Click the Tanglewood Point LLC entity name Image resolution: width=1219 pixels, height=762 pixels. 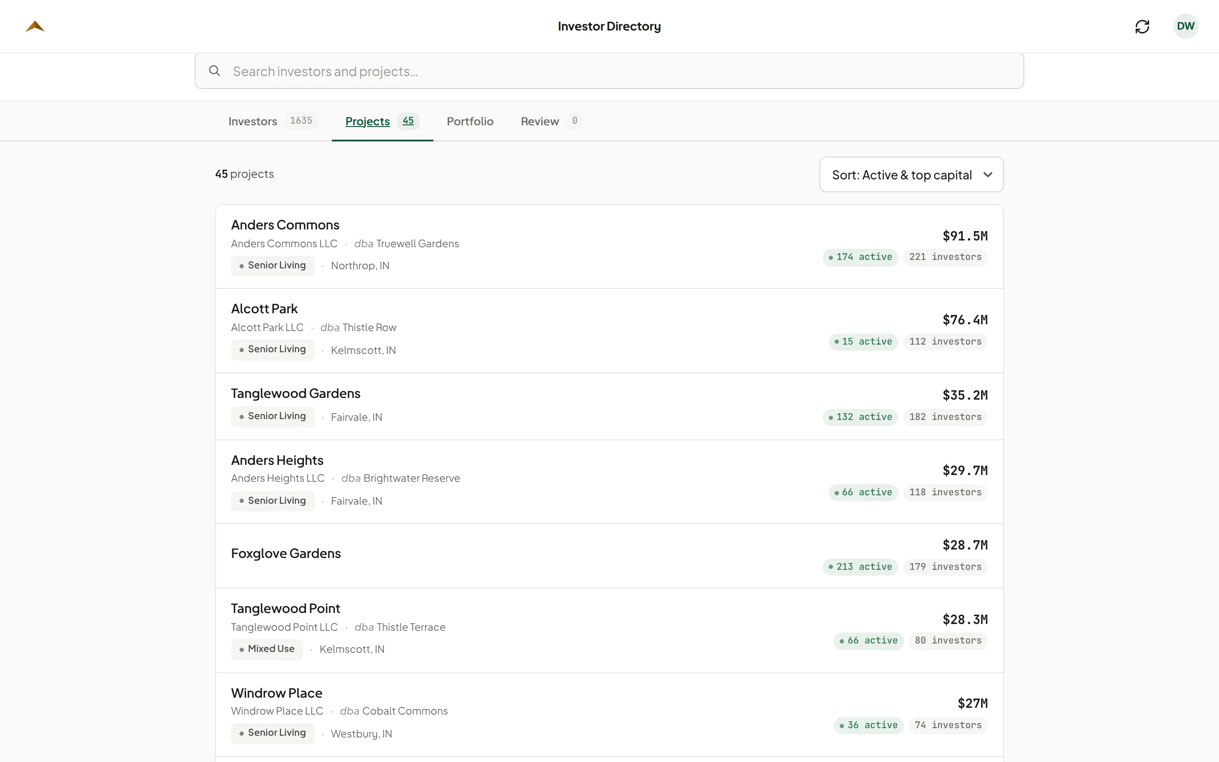point(284,627)
